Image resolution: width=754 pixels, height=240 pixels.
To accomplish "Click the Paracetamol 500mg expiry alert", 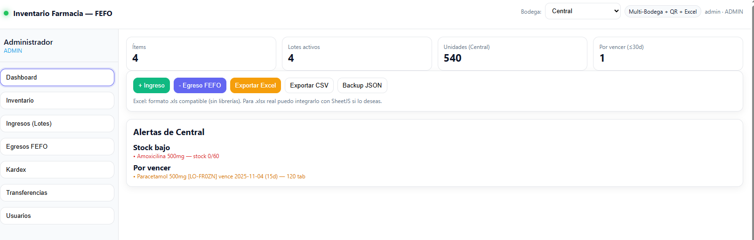I will (x=221, y=176).
